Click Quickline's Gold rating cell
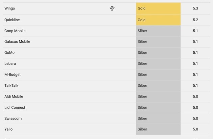This screenshot has height=139, width=213. tap(158, 20)
